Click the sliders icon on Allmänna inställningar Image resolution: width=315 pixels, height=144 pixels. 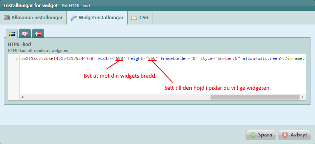[x=7, y=18]
